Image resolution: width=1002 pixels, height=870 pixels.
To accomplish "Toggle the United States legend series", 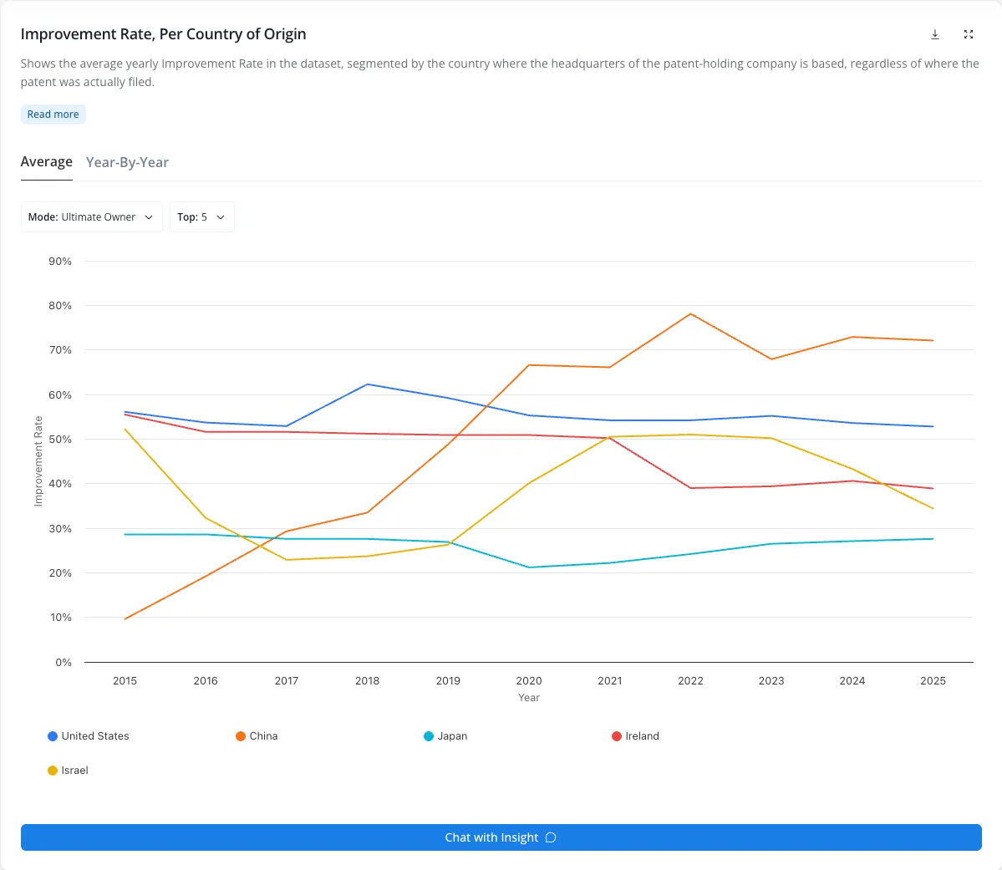I will pyautogui.click(x=89, y=736).
